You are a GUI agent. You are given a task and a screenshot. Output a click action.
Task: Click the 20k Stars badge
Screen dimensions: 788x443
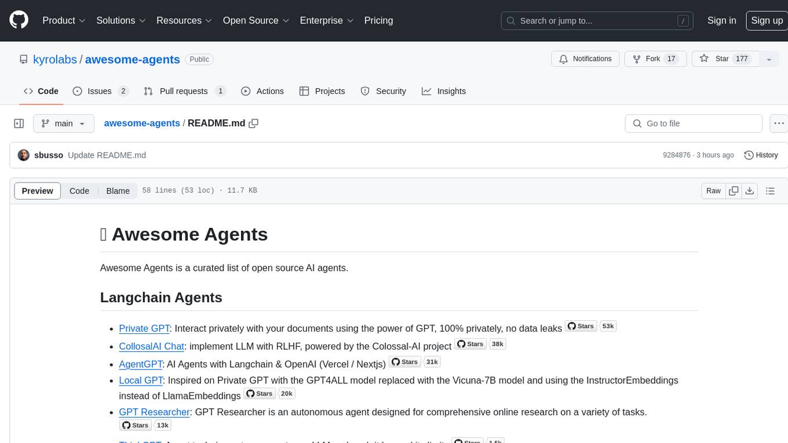coord(269,394)
